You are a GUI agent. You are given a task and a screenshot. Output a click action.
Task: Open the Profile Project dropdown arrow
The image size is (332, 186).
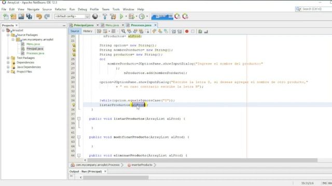[147, 17]
